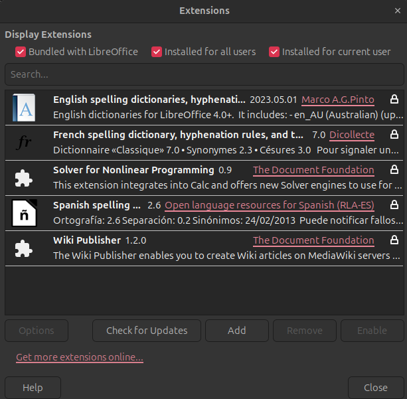407x399 pixels.
Task: Click the Wiki Publisher puzzle piece icon
Action: (x=25, y=248)
